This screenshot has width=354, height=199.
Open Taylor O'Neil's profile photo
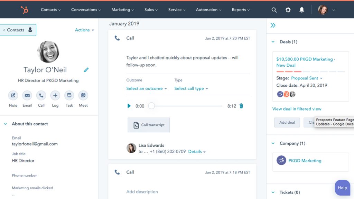click(x=48, y=51)
